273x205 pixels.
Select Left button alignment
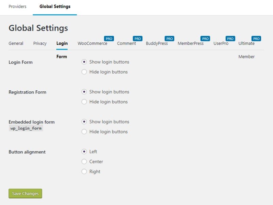(84, 152)
